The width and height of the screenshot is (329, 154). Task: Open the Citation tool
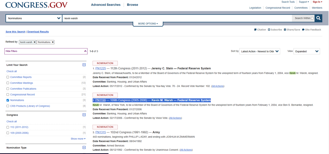coord(260,30)
